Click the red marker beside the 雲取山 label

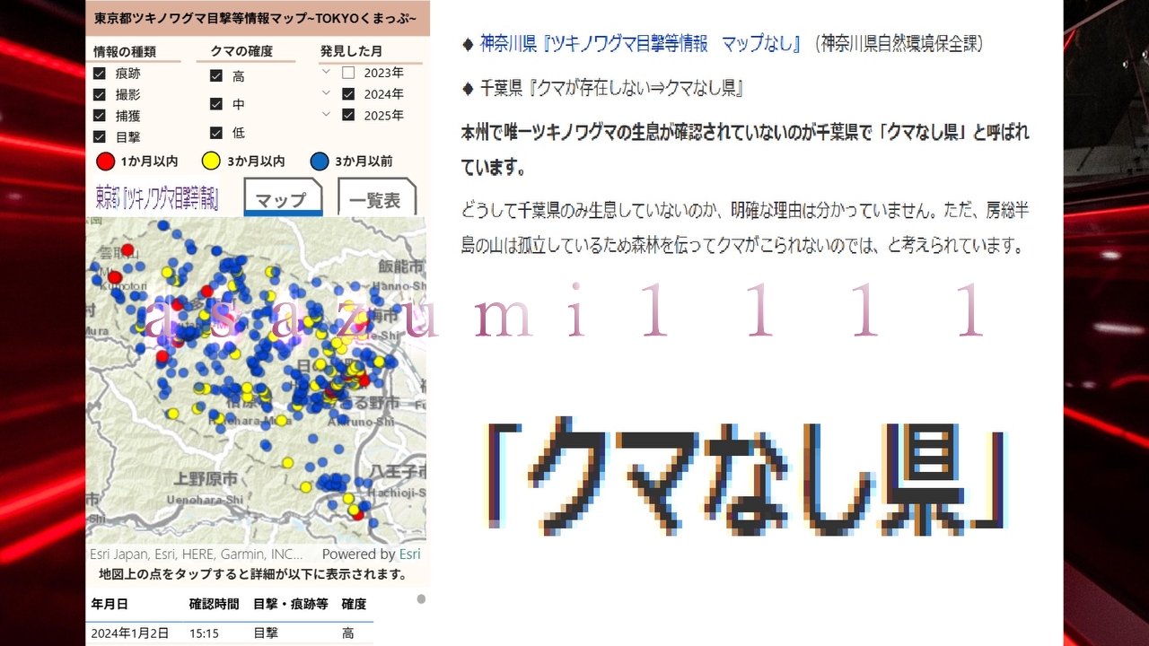(127, 249)
